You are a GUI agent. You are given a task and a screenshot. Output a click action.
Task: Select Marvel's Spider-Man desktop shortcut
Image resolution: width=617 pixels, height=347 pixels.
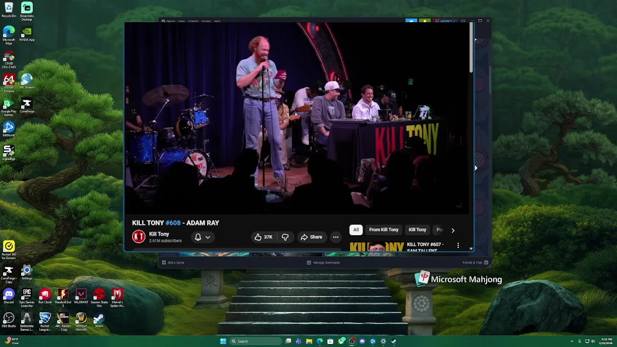tap(117, 298)
